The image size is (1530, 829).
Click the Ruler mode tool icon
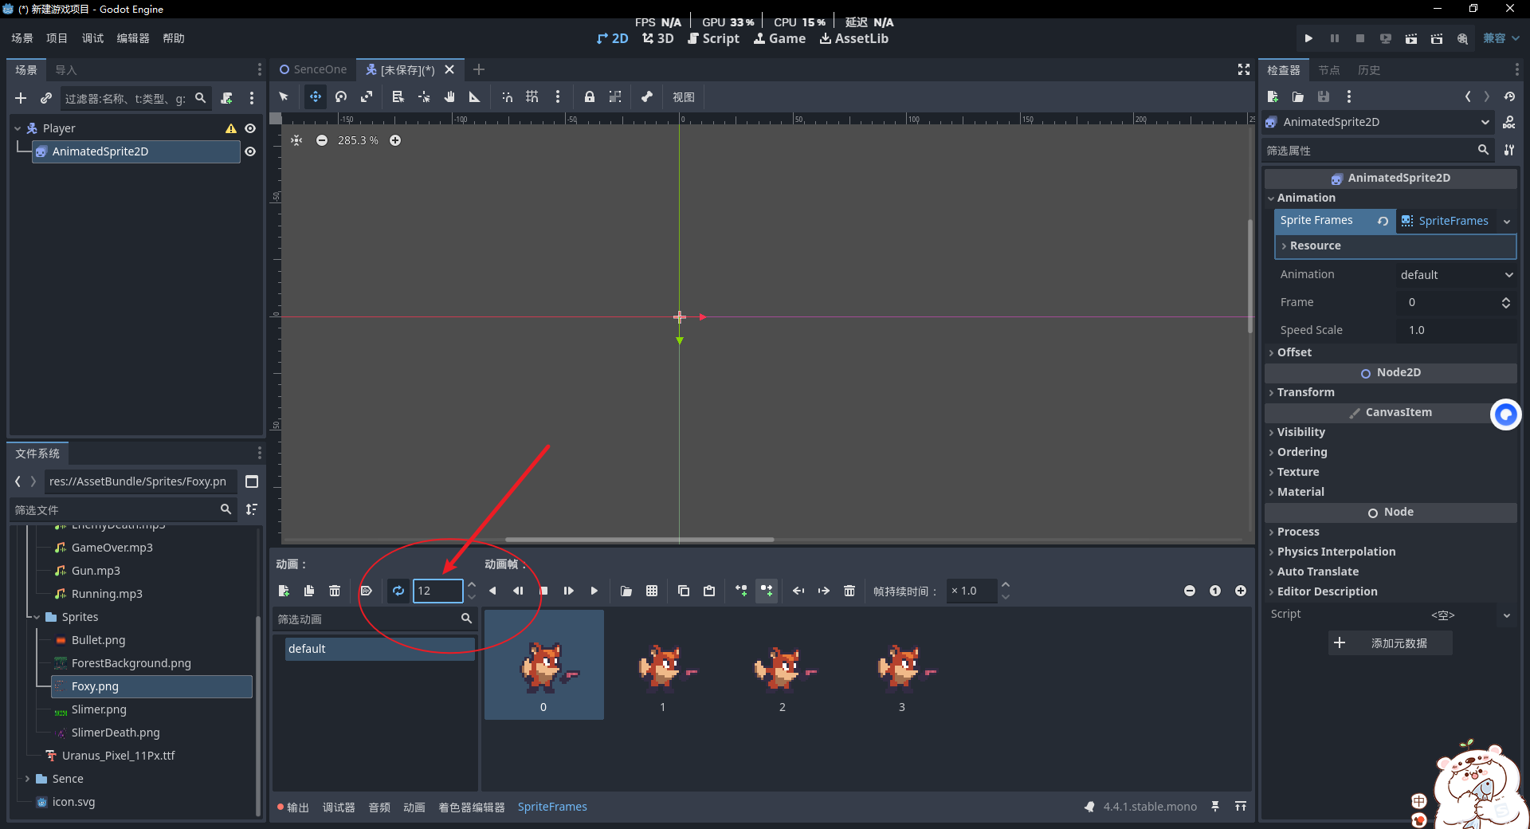[x=474, y=96]
